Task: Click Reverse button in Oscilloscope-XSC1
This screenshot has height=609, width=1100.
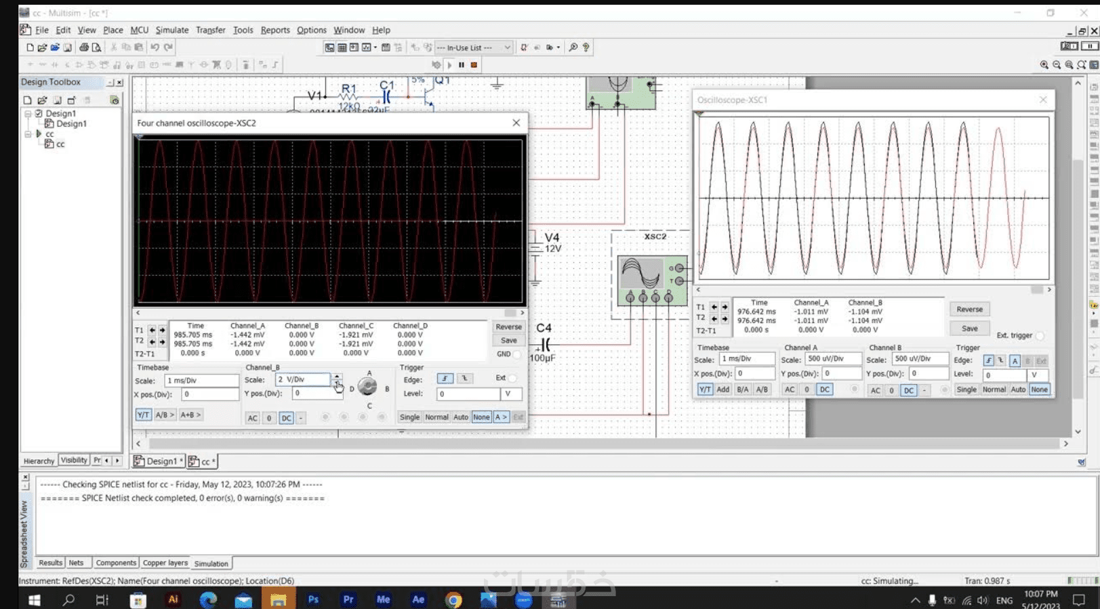Action: pos(969,309)
